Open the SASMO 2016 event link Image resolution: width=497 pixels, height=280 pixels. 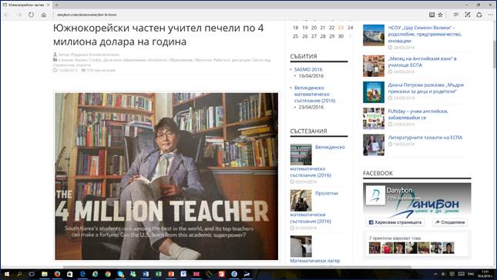coord(308,69)
